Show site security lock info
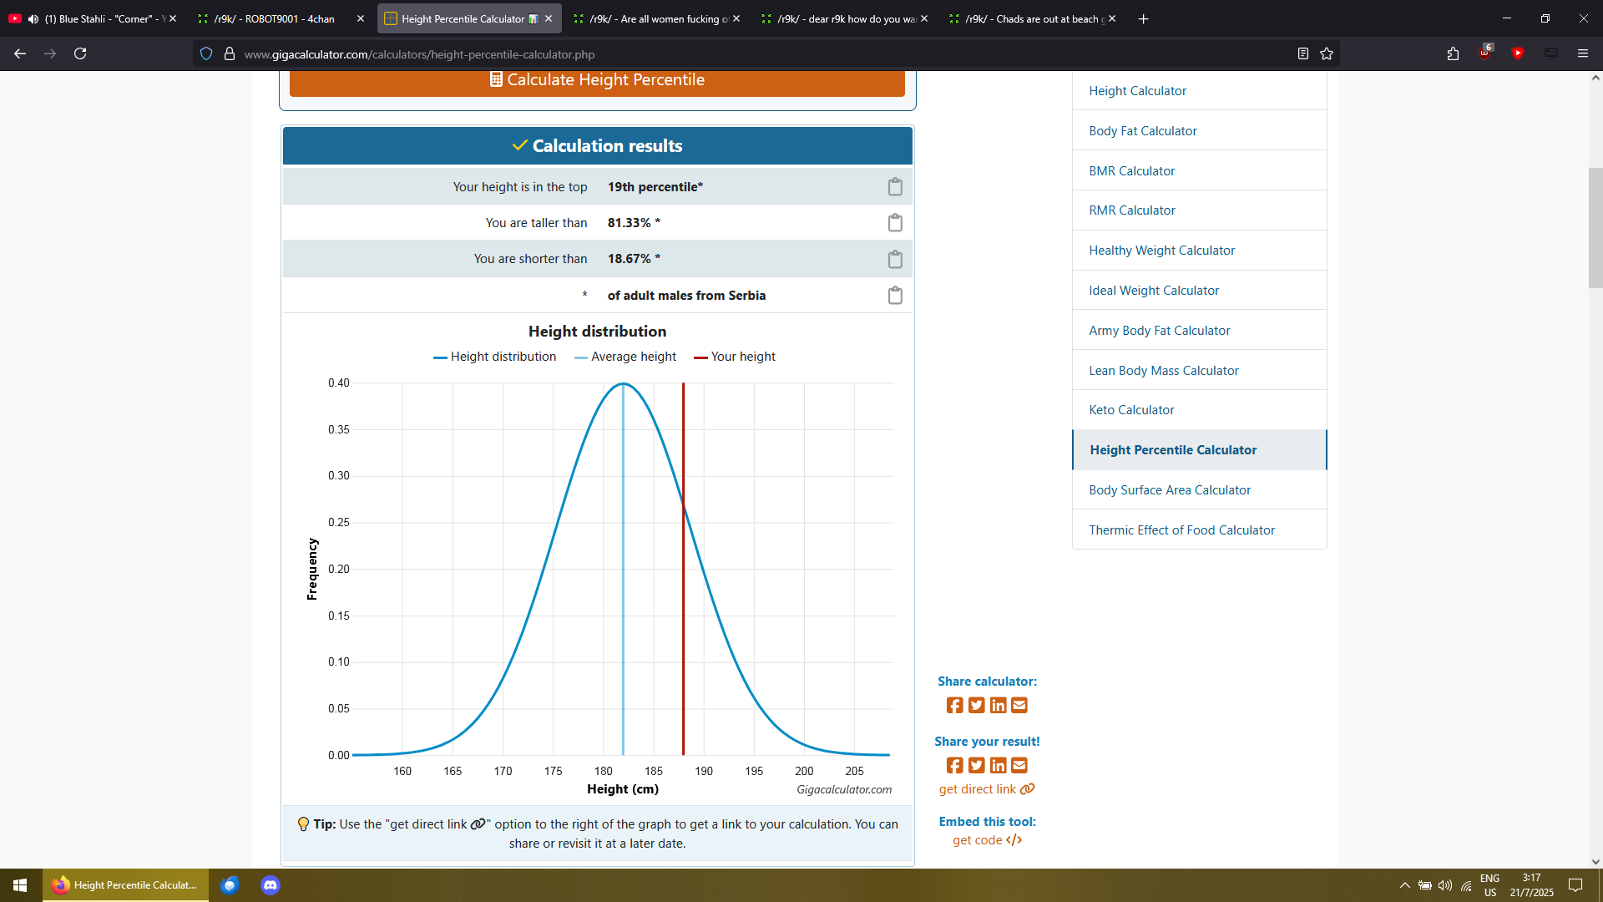This screenshot has height=902, width=1603. [x=230, y=54]
